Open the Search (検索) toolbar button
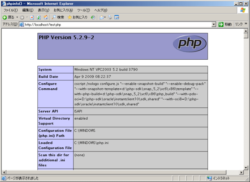Viewport: 250px width, 182px height. coord(58,17)
